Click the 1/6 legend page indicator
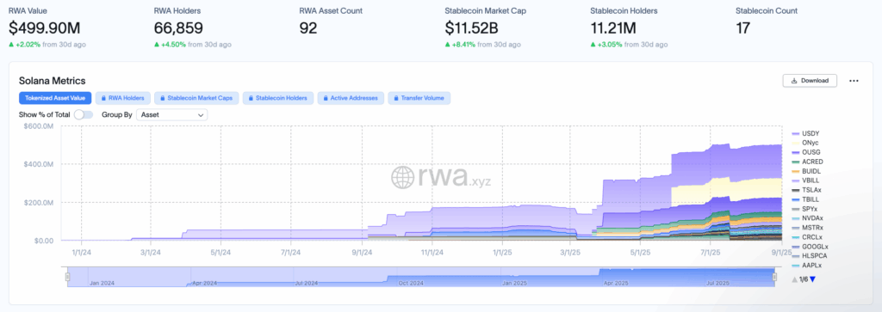Screen dimensions: 882x312 click(804, 278)
